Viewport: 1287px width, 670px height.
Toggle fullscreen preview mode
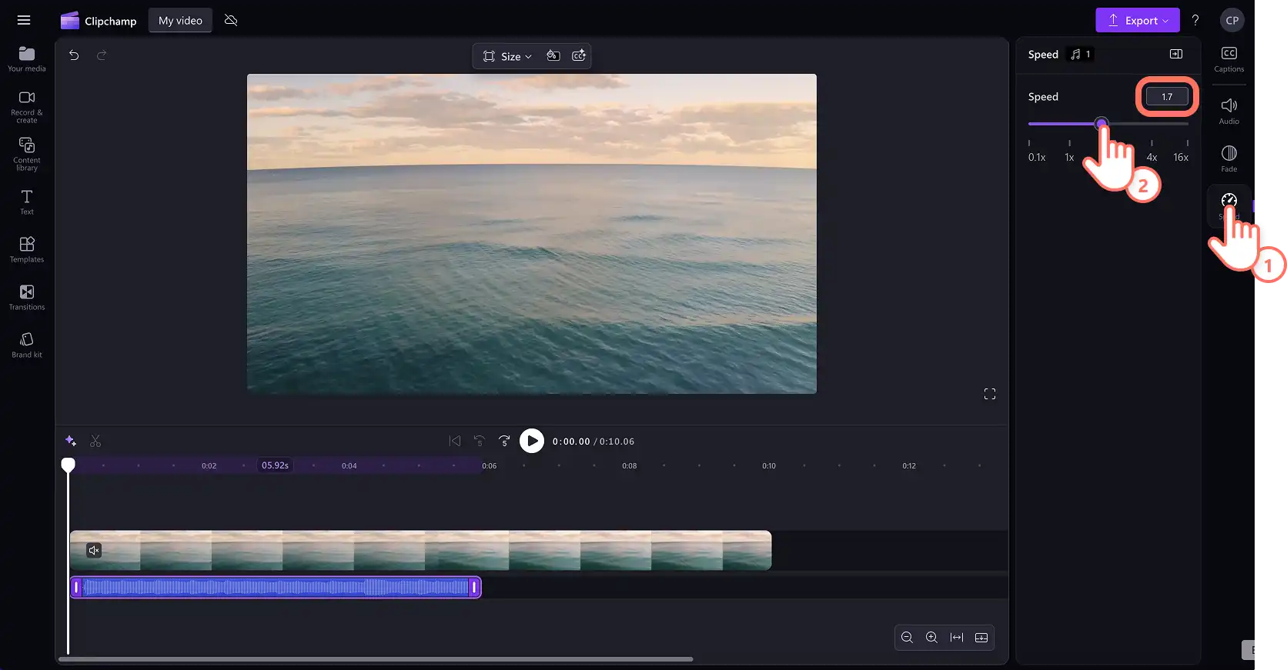tap(990, 394)
